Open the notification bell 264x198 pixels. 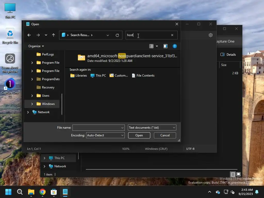click(257, 192)
